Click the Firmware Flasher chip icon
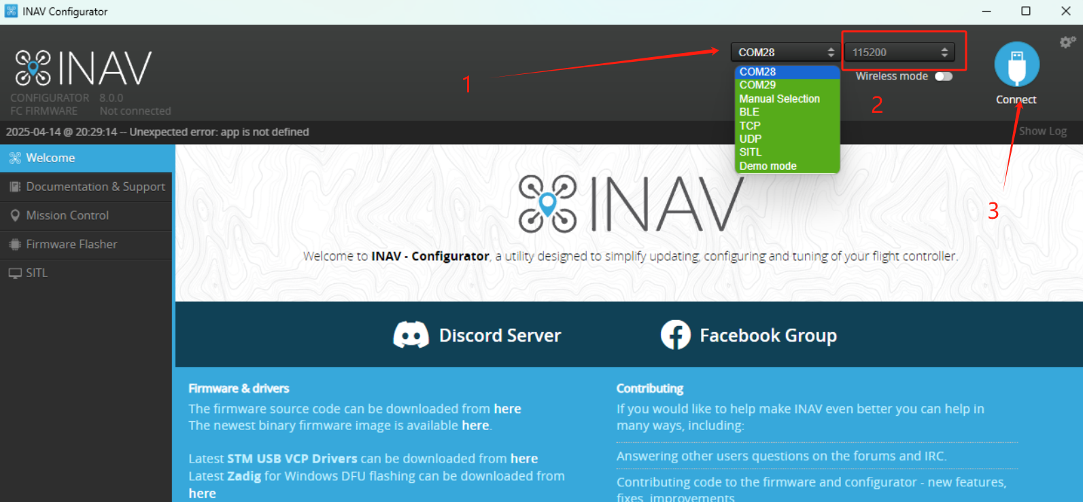This screenshot has height=502, width=1083. click(15, 244)
